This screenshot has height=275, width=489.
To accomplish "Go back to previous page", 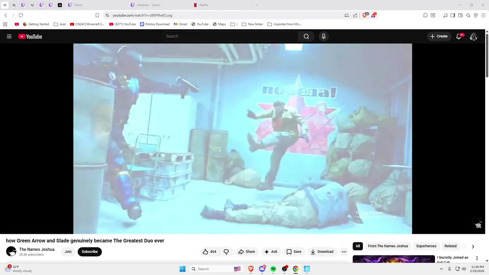I will coord(5,15).
